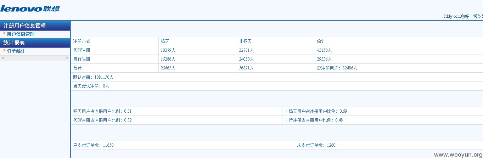Click the sidebar horizontal scrollbar track

(35, 58)
